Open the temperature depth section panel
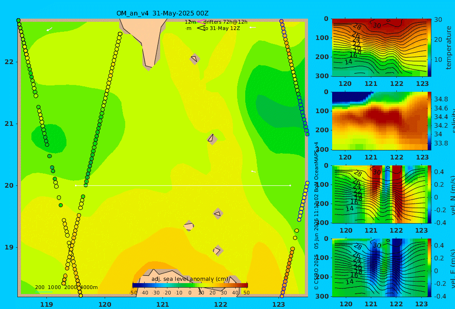The height and width of the screenshot is (309, 455). 379,48
